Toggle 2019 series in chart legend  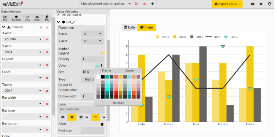click(x=197, y=37)
